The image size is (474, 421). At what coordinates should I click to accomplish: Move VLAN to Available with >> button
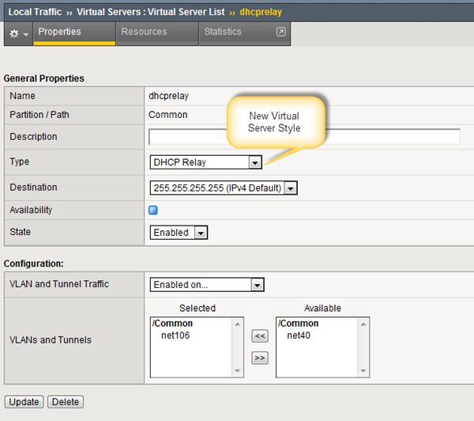[x=259, y=358]
